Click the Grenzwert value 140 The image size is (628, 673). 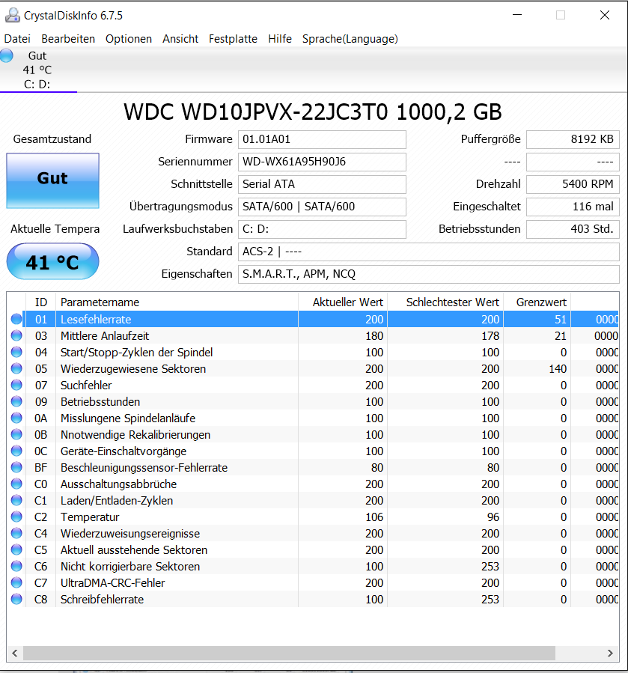point(558,369)
